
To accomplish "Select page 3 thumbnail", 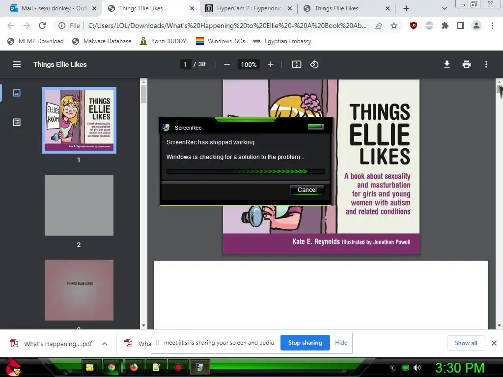I will tap(79, 290).
